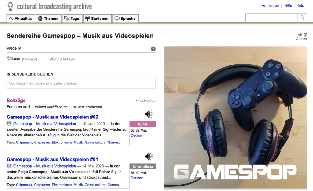Click the Anmelden link
Image resolution: width=313 pixels, height=191 pixels.
pyautogui.click(x=270, y=6)
